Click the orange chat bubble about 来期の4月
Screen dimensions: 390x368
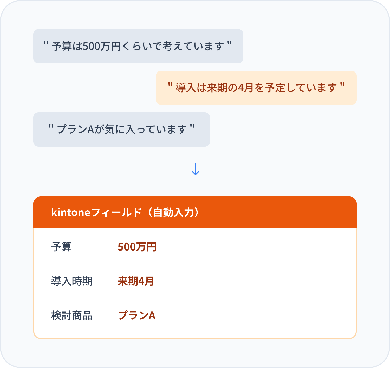click(256, 88)
